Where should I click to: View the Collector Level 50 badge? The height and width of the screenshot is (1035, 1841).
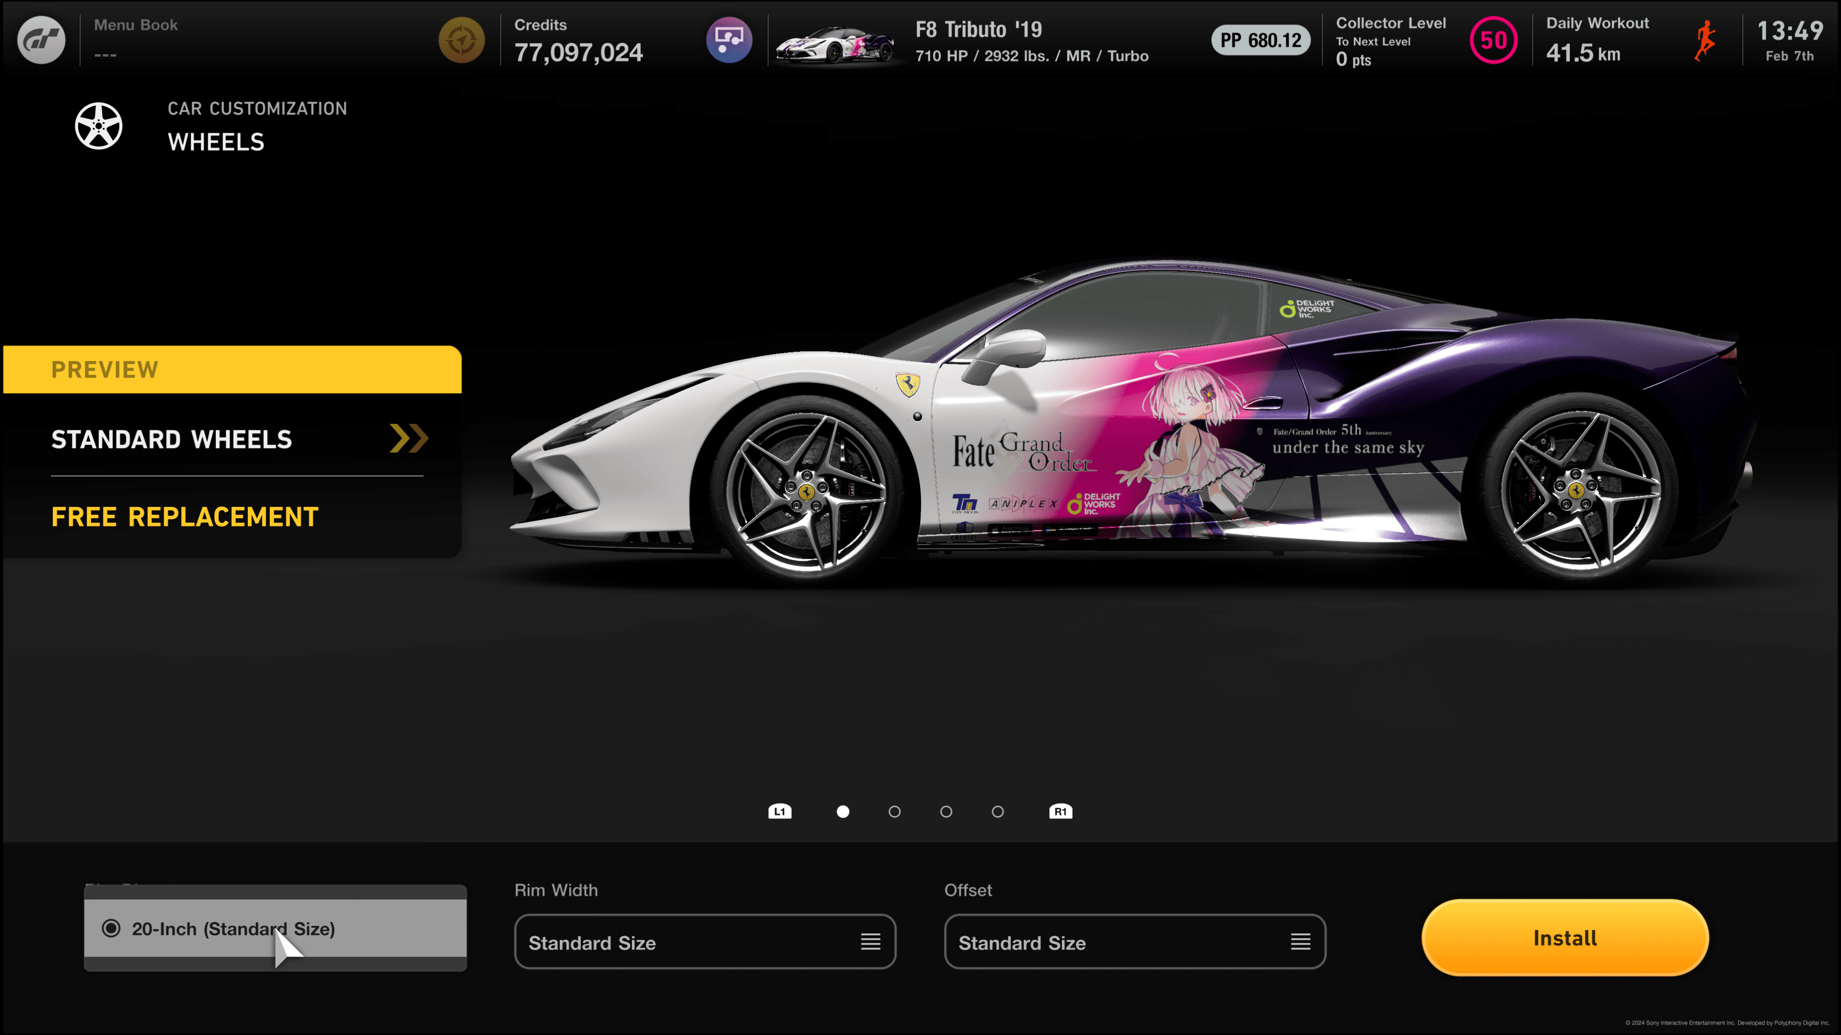(1493, 40)
